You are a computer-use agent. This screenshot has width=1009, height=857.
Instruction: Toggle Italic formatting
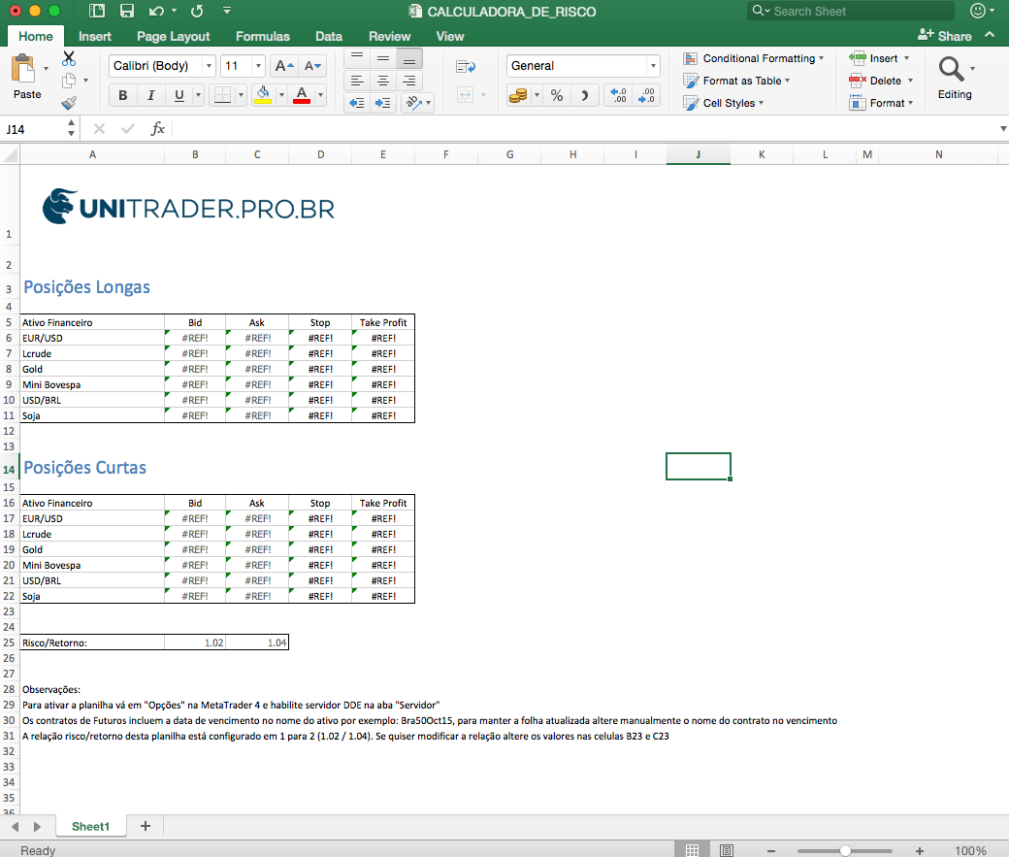click(150, 95)
